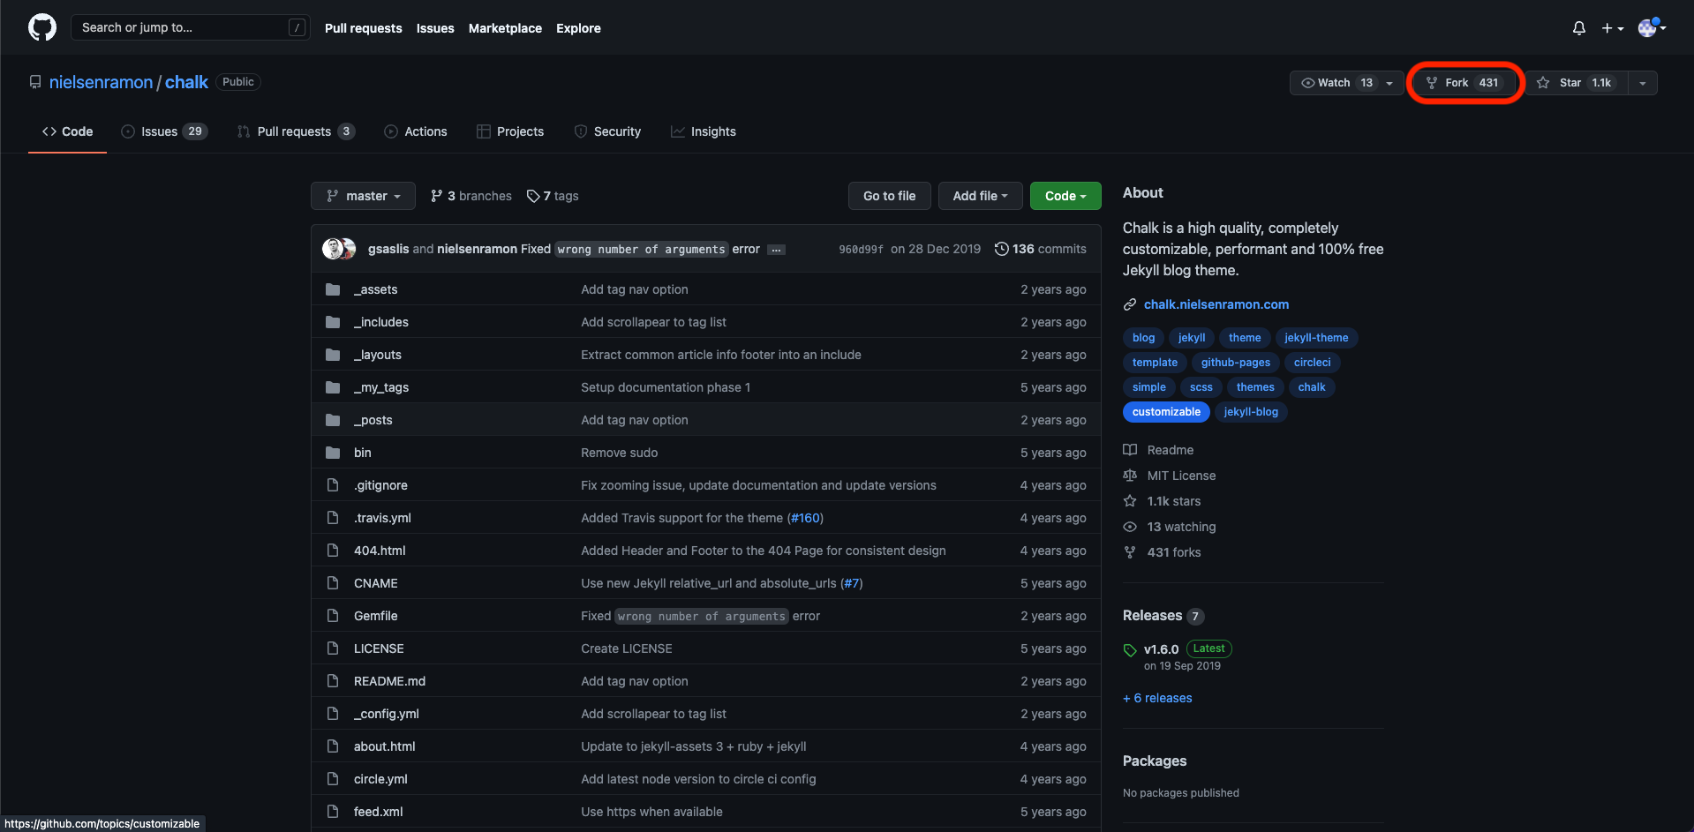Click the fork icon beside 431 forks

[1130, 552]
